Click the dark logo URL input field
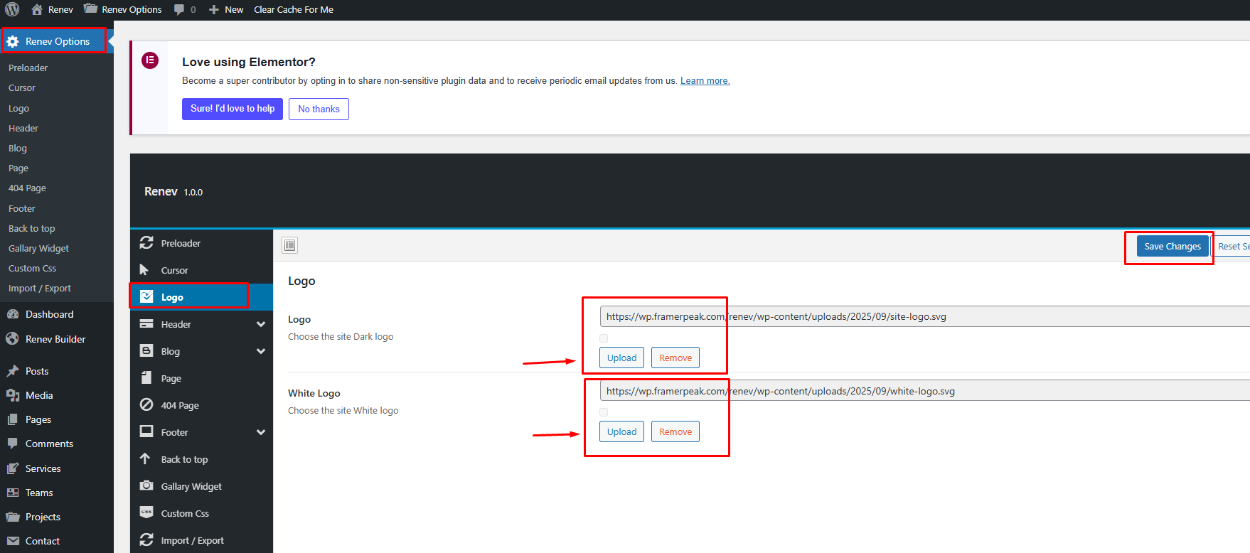The width and height of the screenshot is (1250, 553). (x=924, y=316)
